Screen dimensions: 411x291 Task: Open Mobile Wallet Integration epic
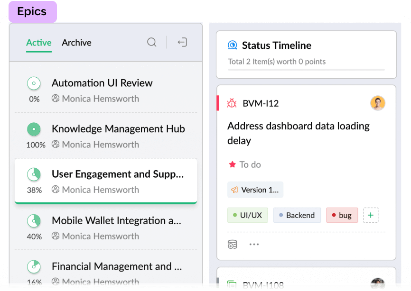[116, 220]
